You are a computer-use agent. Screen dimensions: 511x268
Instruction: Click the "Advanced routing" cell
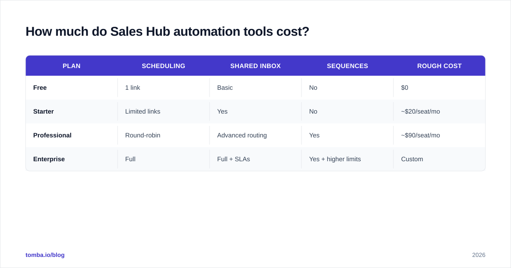point(255,135)
